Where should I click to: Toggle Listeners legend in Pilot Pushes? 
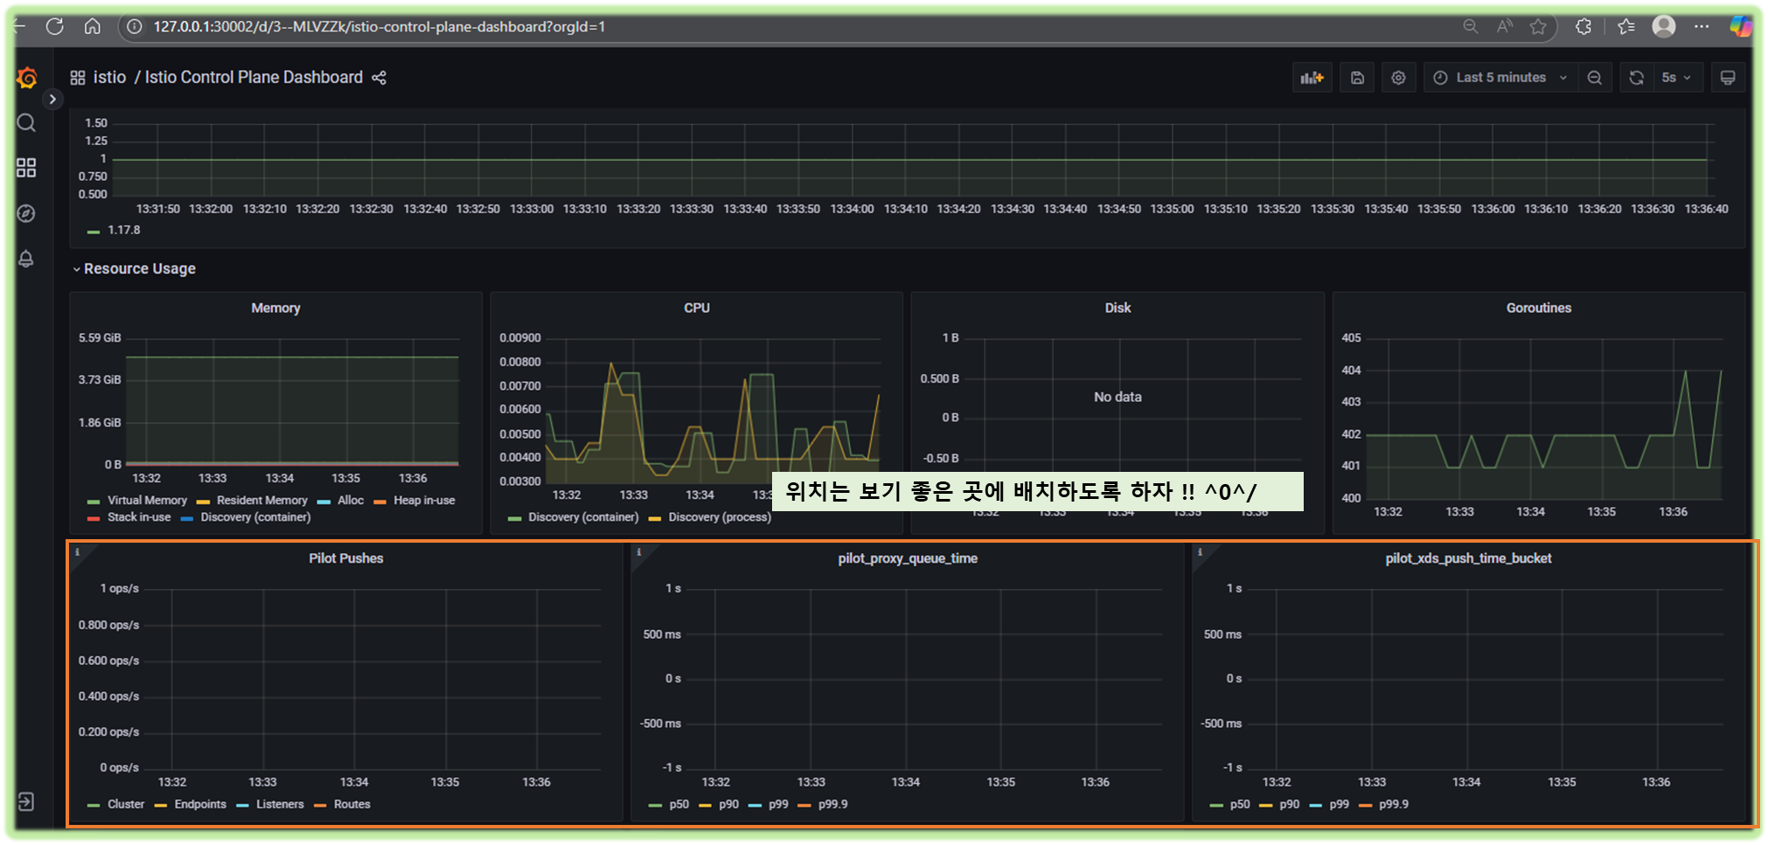[x=280, y=805]
